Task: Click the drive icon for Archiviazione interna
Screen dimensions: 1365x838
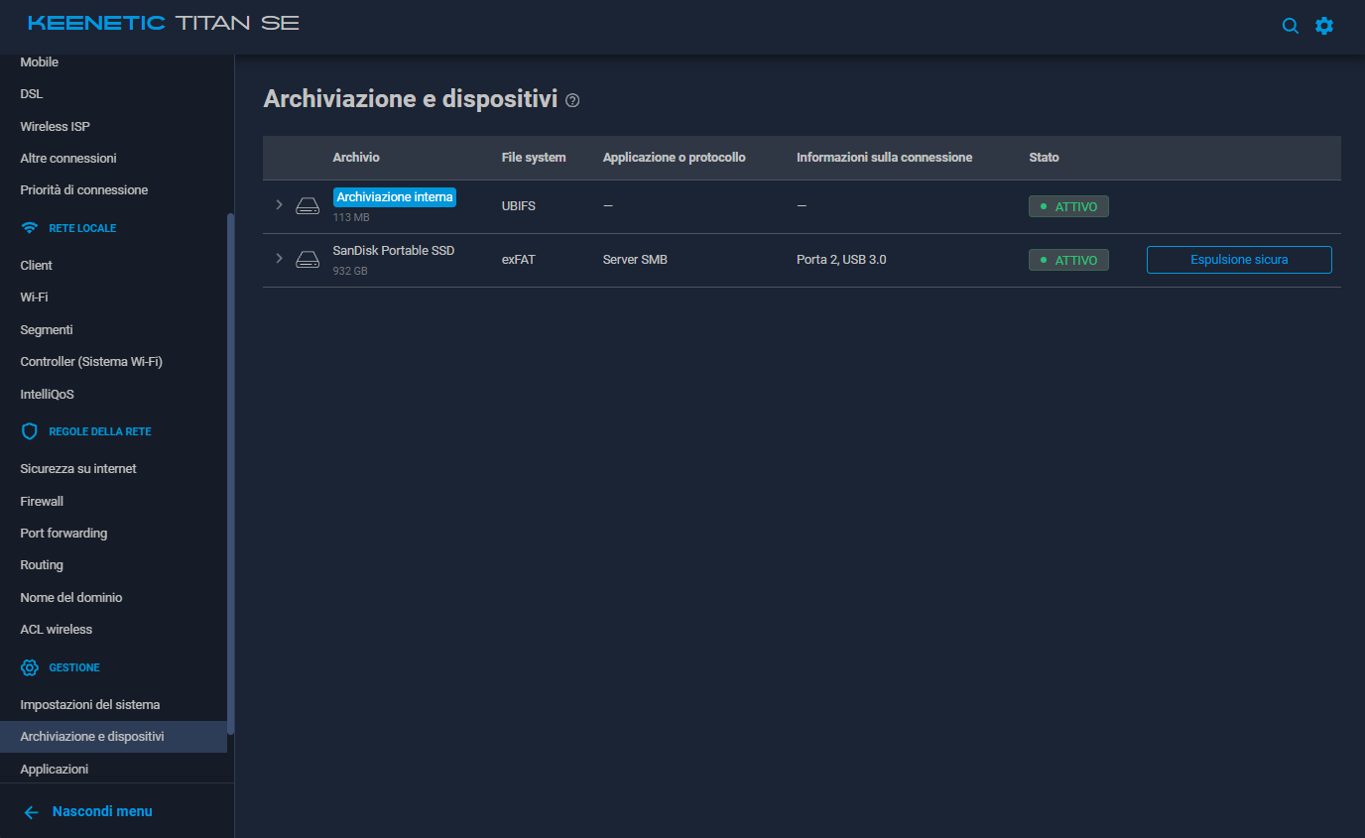Action: pyautogui.click(x=308, y=206)
